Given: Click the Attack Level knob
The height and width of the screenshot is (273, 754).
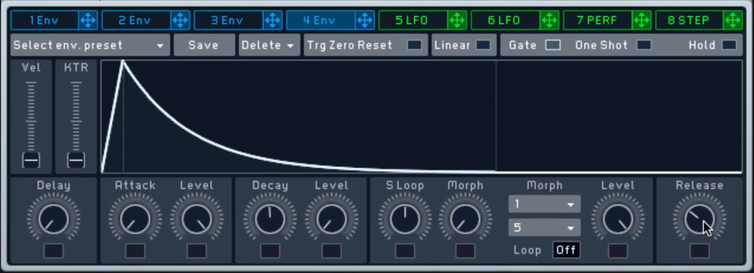Looking at the screenshot, I should click(x=197, y=219).
